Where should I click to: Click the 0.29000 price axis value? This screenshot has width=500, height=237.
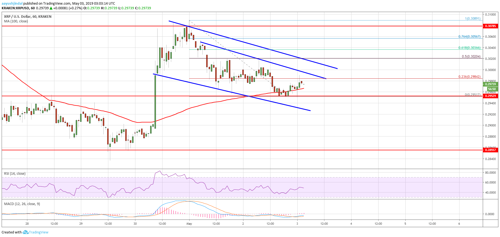click(x=490, y=126)
